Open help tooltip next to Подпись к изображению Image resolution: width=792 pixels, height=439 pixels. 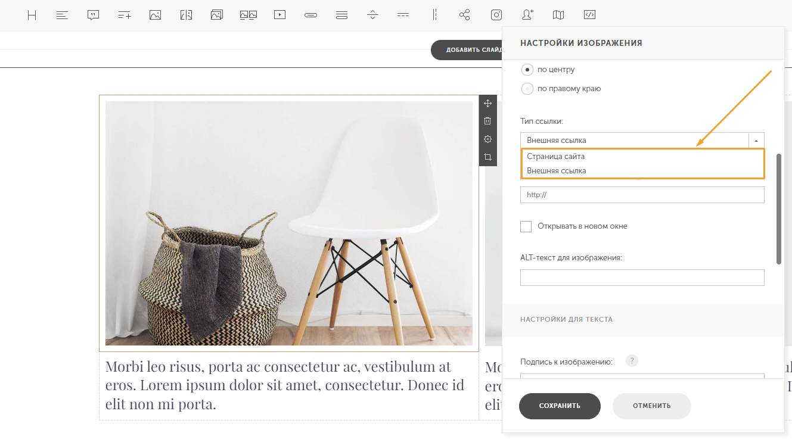tap(632, 361)
